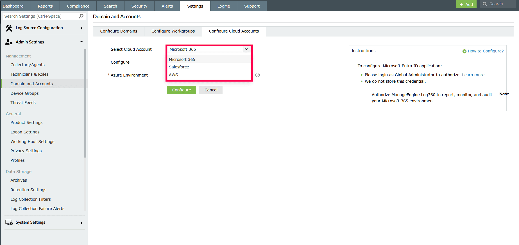This screenshot has height=245, width=519.
Task: Open the Select Cloud Account dropdown arrow
Action: click(x=246, y=49)
